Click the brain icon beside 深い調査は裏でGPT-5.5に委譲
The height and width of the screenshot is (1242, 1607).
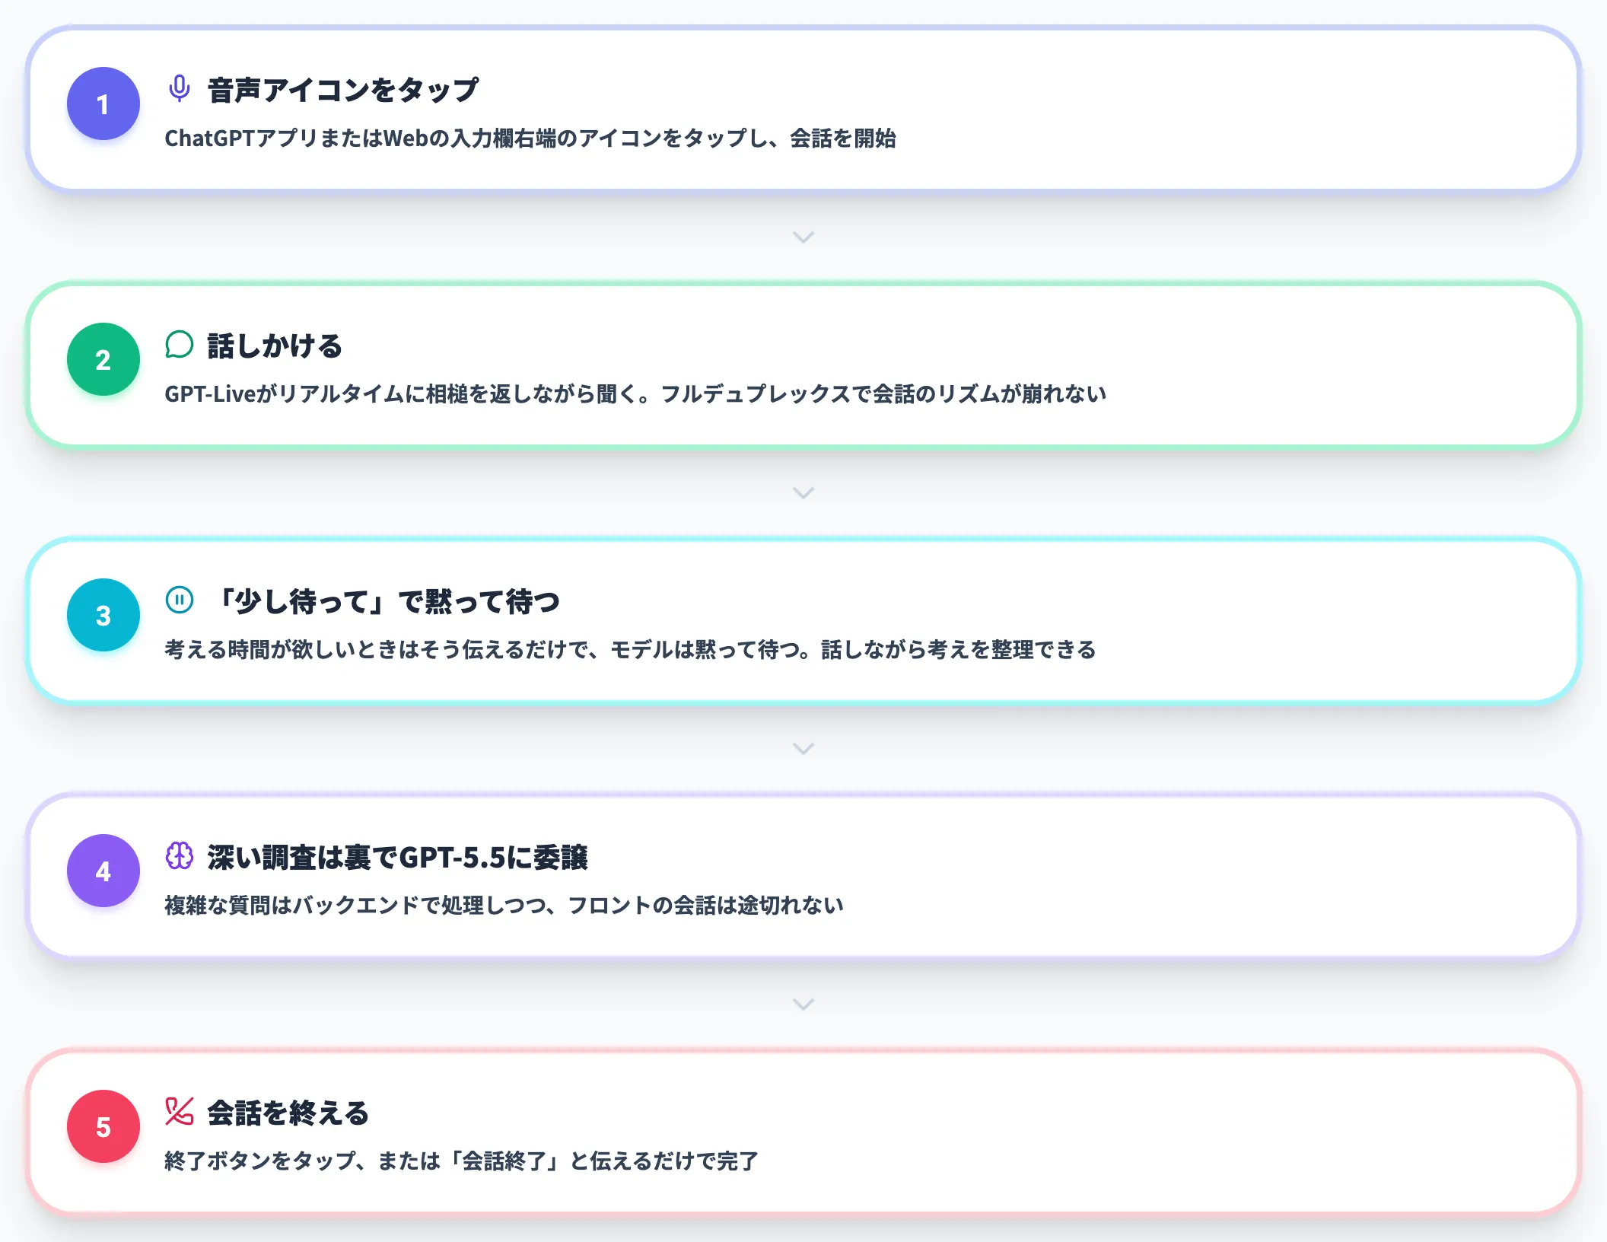pyautogui.click(x=180, y=856)
